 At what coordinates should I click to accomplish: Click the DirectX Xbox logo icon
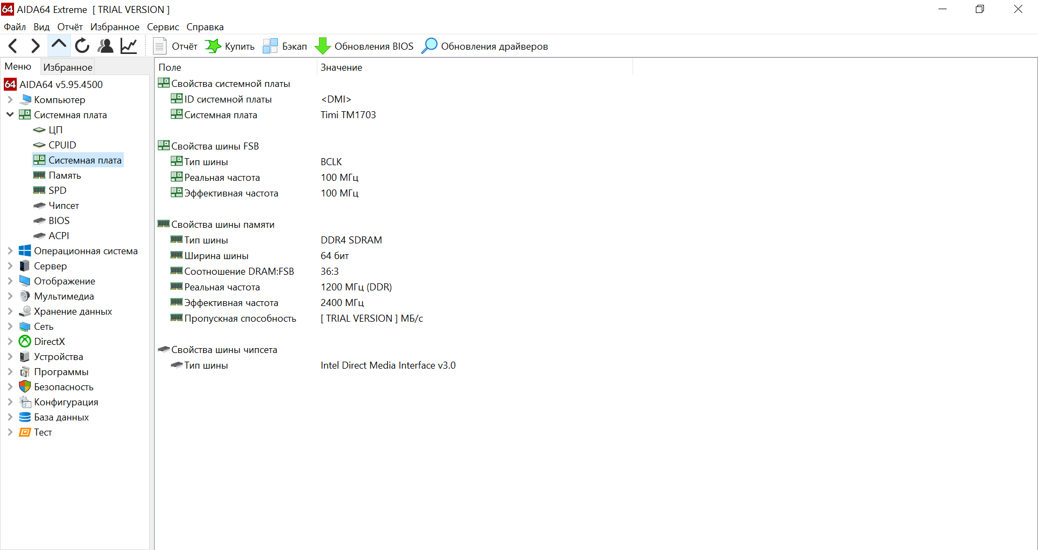[x=25, y=341]
